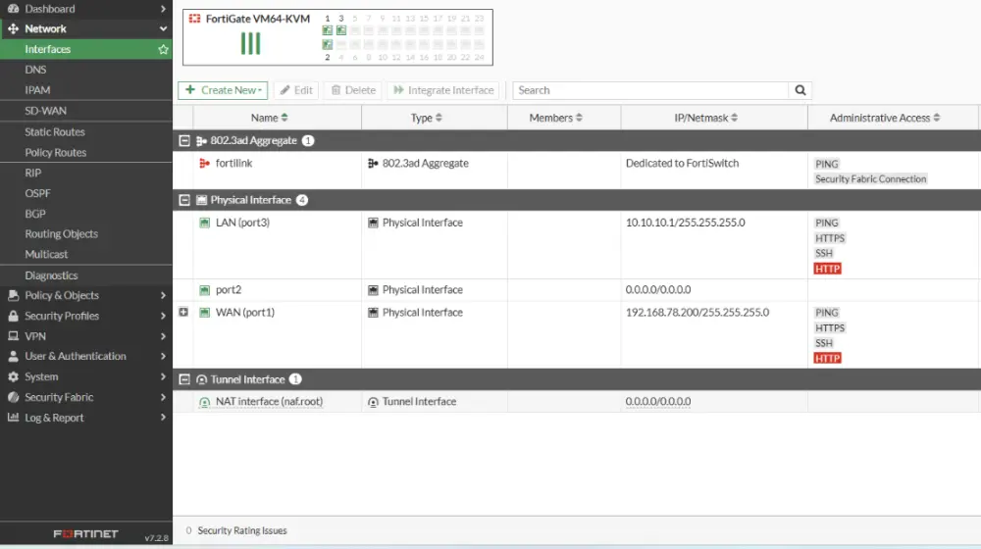This screenshot has width=981, height=549.
Task: Click the Log & Report chart icon
Action: coord(13,418)
